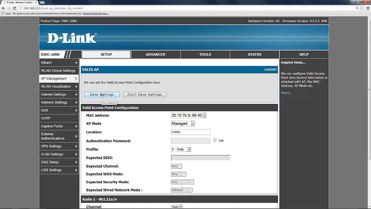Open QoS sidebar item
The image size is (371, 209).
pyautogui.click(x=59, y=110)
